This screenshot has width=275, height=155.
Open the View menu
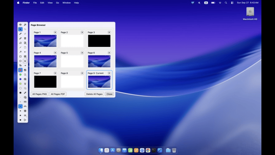(x=50, y=3)
